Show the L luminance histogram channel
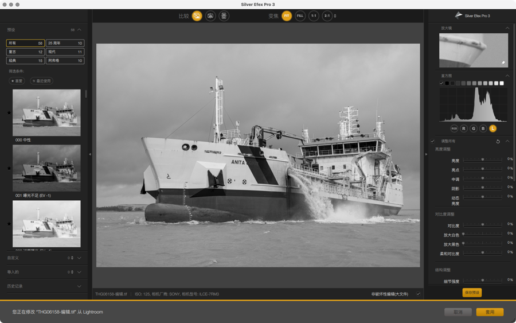The image size is (516, 323). point(492,129)
